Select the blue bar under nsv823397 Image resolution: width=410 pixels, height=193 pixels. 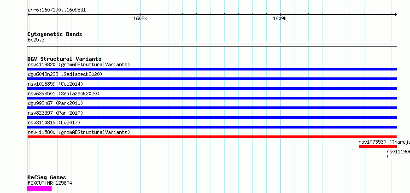pyautogui.click(x=212, y=117)
